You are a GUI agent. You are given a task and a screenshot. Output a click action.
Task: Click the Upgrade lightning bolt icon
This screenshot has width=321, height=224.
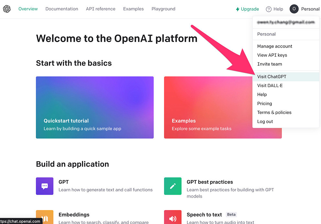coord(238,9)
